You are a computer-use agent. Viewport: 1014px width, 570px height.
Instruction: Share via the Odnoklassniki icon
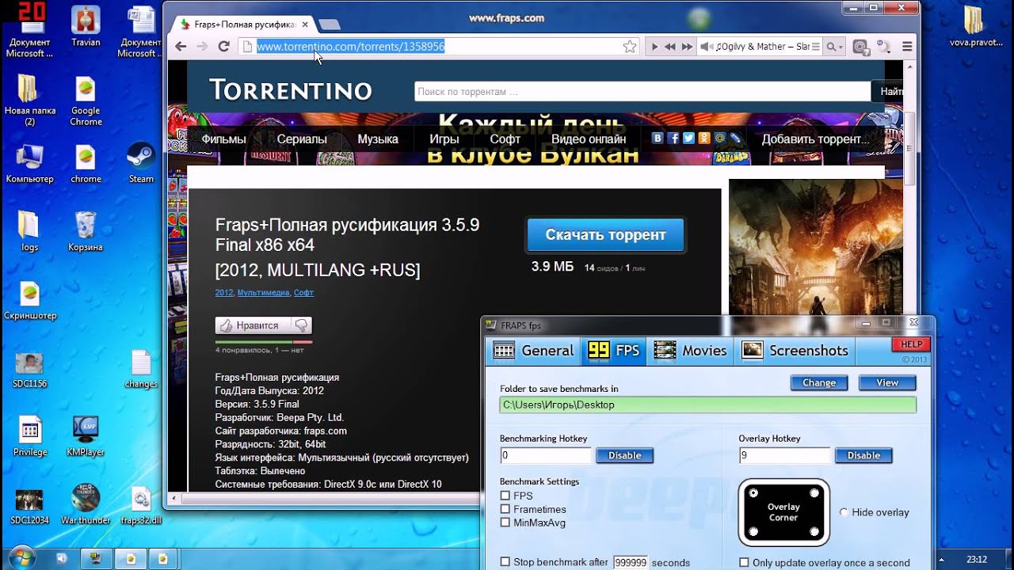703,138
